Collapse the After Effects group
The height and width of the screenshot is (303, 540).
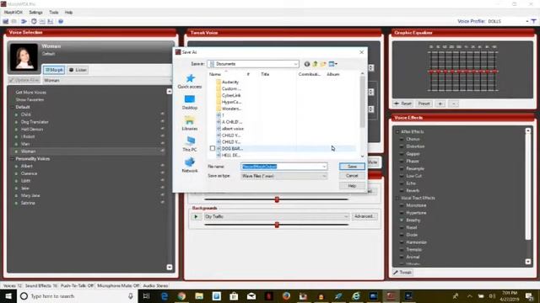pos(397,132)
